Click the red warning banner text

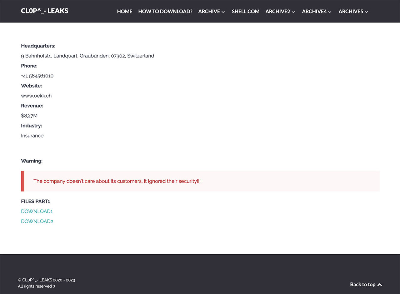117,181
